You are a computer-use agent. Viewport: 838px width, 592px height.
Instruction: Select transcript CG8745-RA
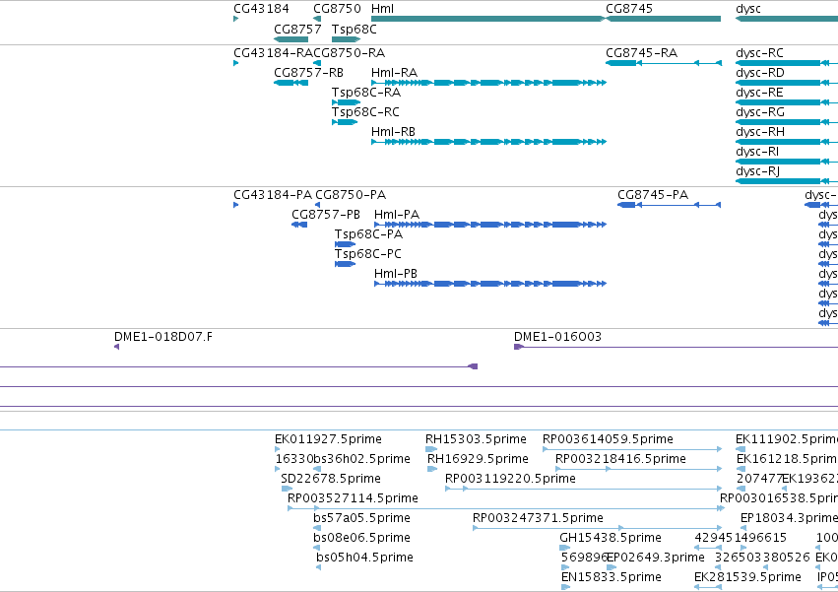tap(664, 63)
